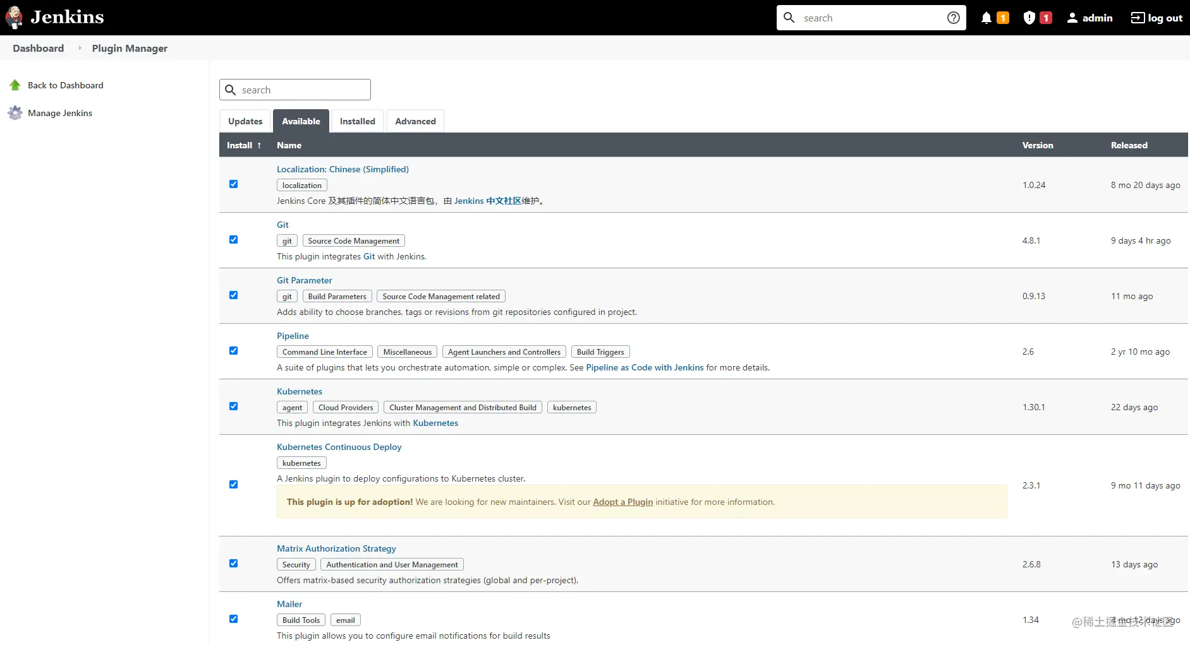
Task: Sort by the Released column header
Action: click(x=1129, y=145)
